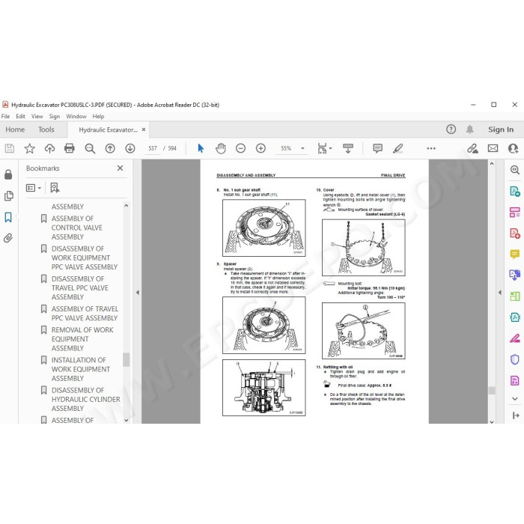Screen dimensions: 524x524
Task: Send file by email icon
Action: pos(493,148)
